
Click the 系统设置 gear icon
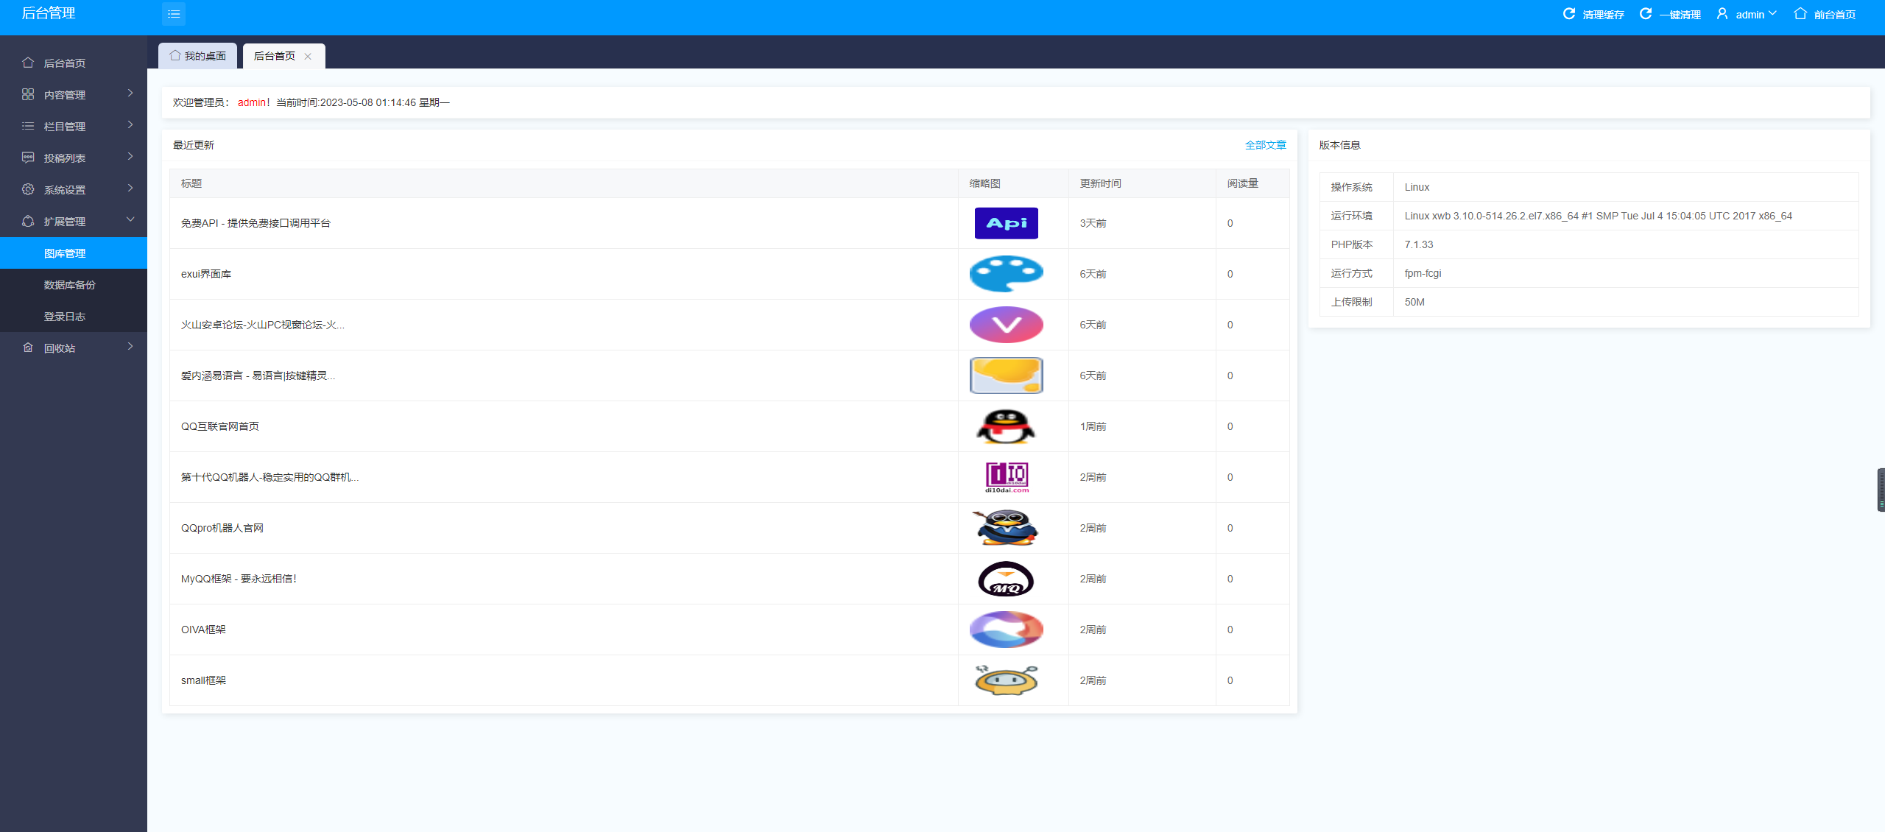coord(28,189)
